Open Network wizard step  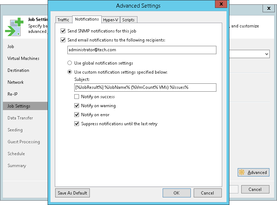pos(16,82)
